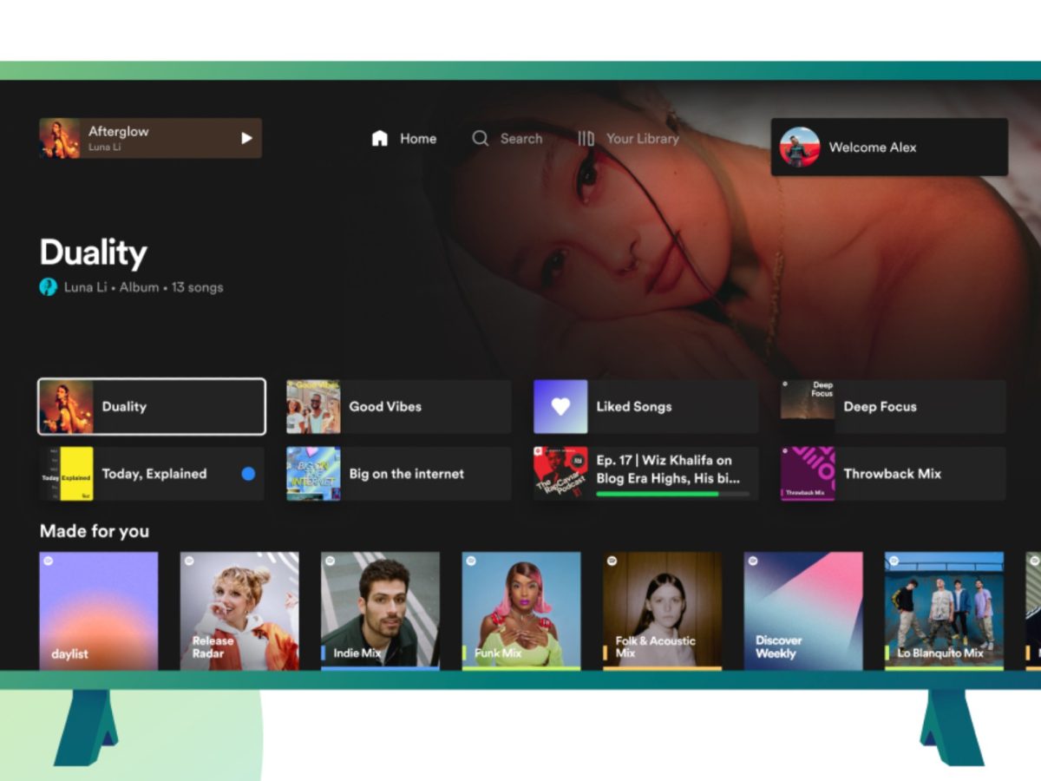Image resolution: width=1041 pixels, height=781 pixels.
Task: Open the Lo Blanquito Mix card
Action: [944, 611]
